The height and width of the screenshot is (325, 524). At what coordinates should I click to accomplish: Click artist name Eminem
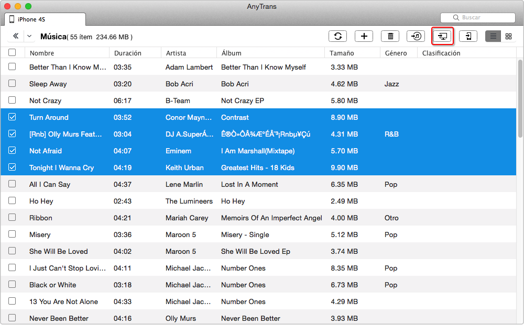coord(179,151)
